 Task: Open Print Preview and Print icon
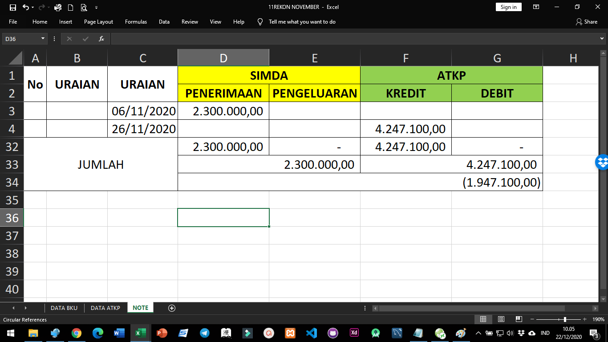pyautogui.click(x=84, y=7)
